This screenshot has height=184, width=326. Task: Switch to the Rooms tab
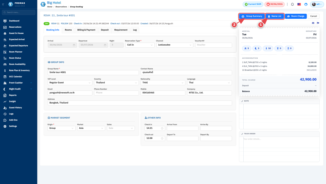[x=68, y=30]
